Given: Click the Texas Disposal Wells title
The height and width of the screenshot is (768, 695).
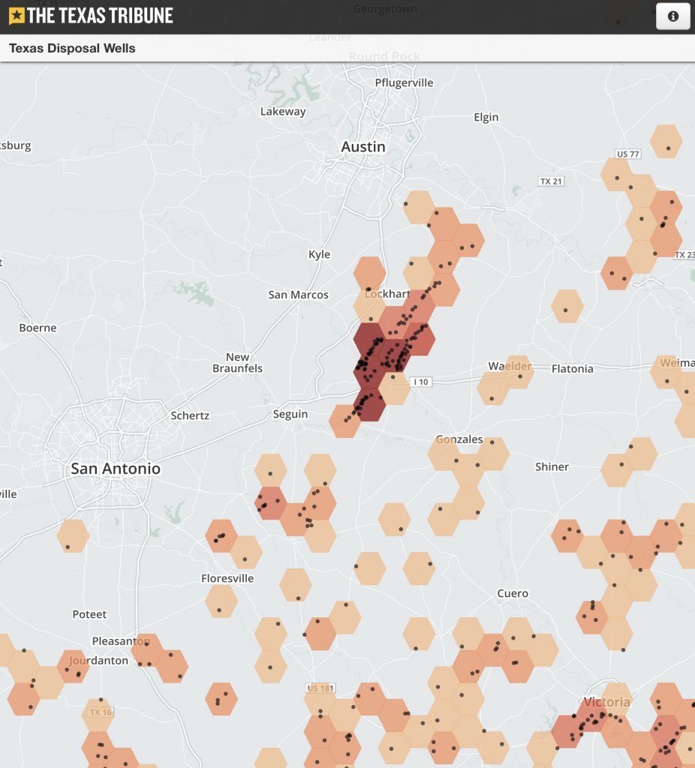Looking at the screenshot, I should (72, 49).
